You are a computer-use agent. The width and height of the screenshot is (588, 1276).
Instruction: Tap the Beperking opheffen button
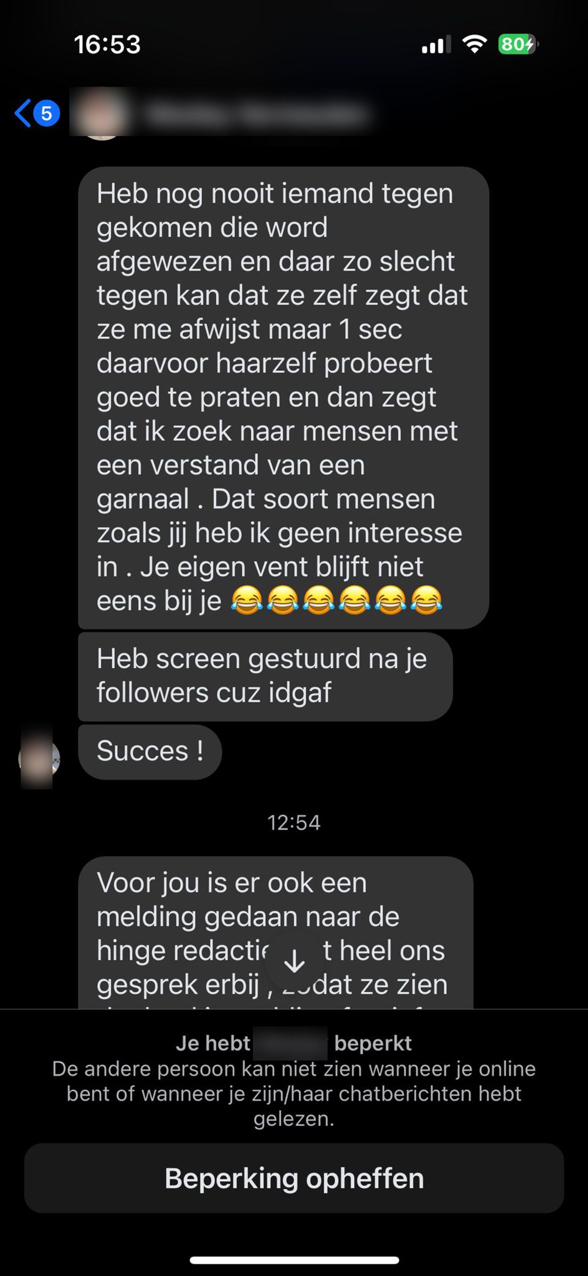[294, 1178]
